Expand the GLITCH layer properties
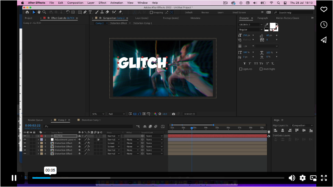The width and height of the screenshot is (333, 187). pyautogui.click(x=38, y=136)
